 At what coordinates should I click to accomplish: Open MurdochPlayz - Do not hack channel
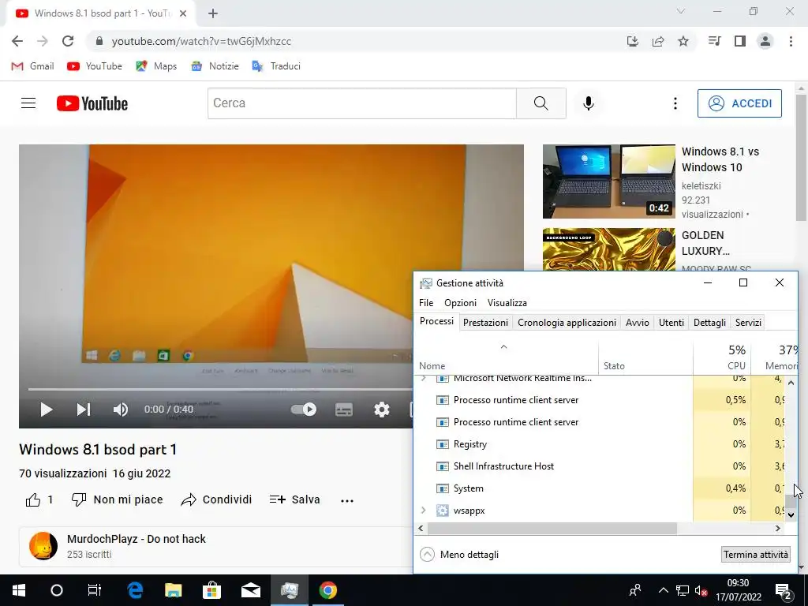coord(136,539)
